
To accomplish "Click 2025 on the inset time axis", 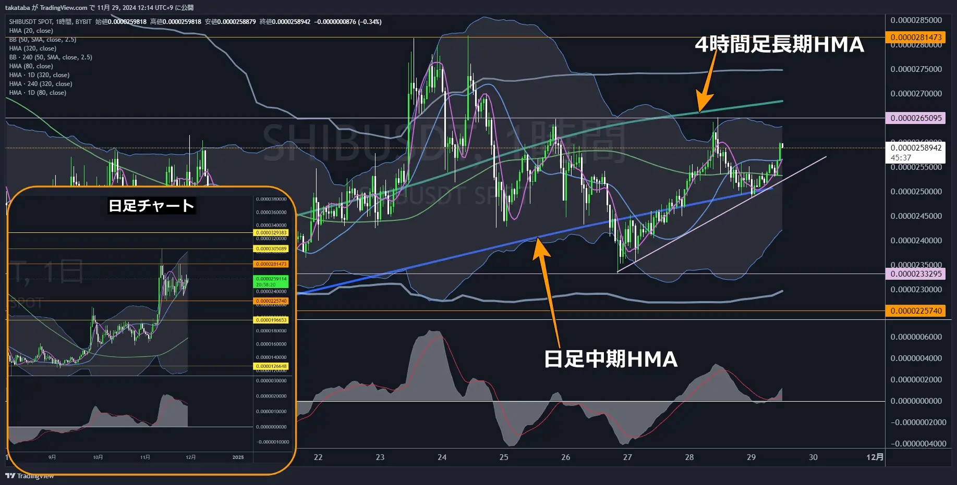I will point(238,457).
